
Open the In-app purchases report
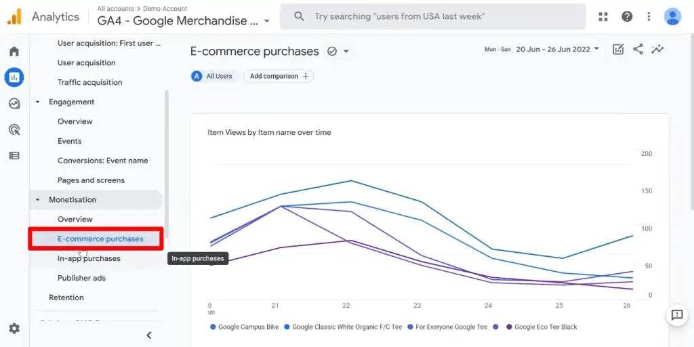(89, 258)
